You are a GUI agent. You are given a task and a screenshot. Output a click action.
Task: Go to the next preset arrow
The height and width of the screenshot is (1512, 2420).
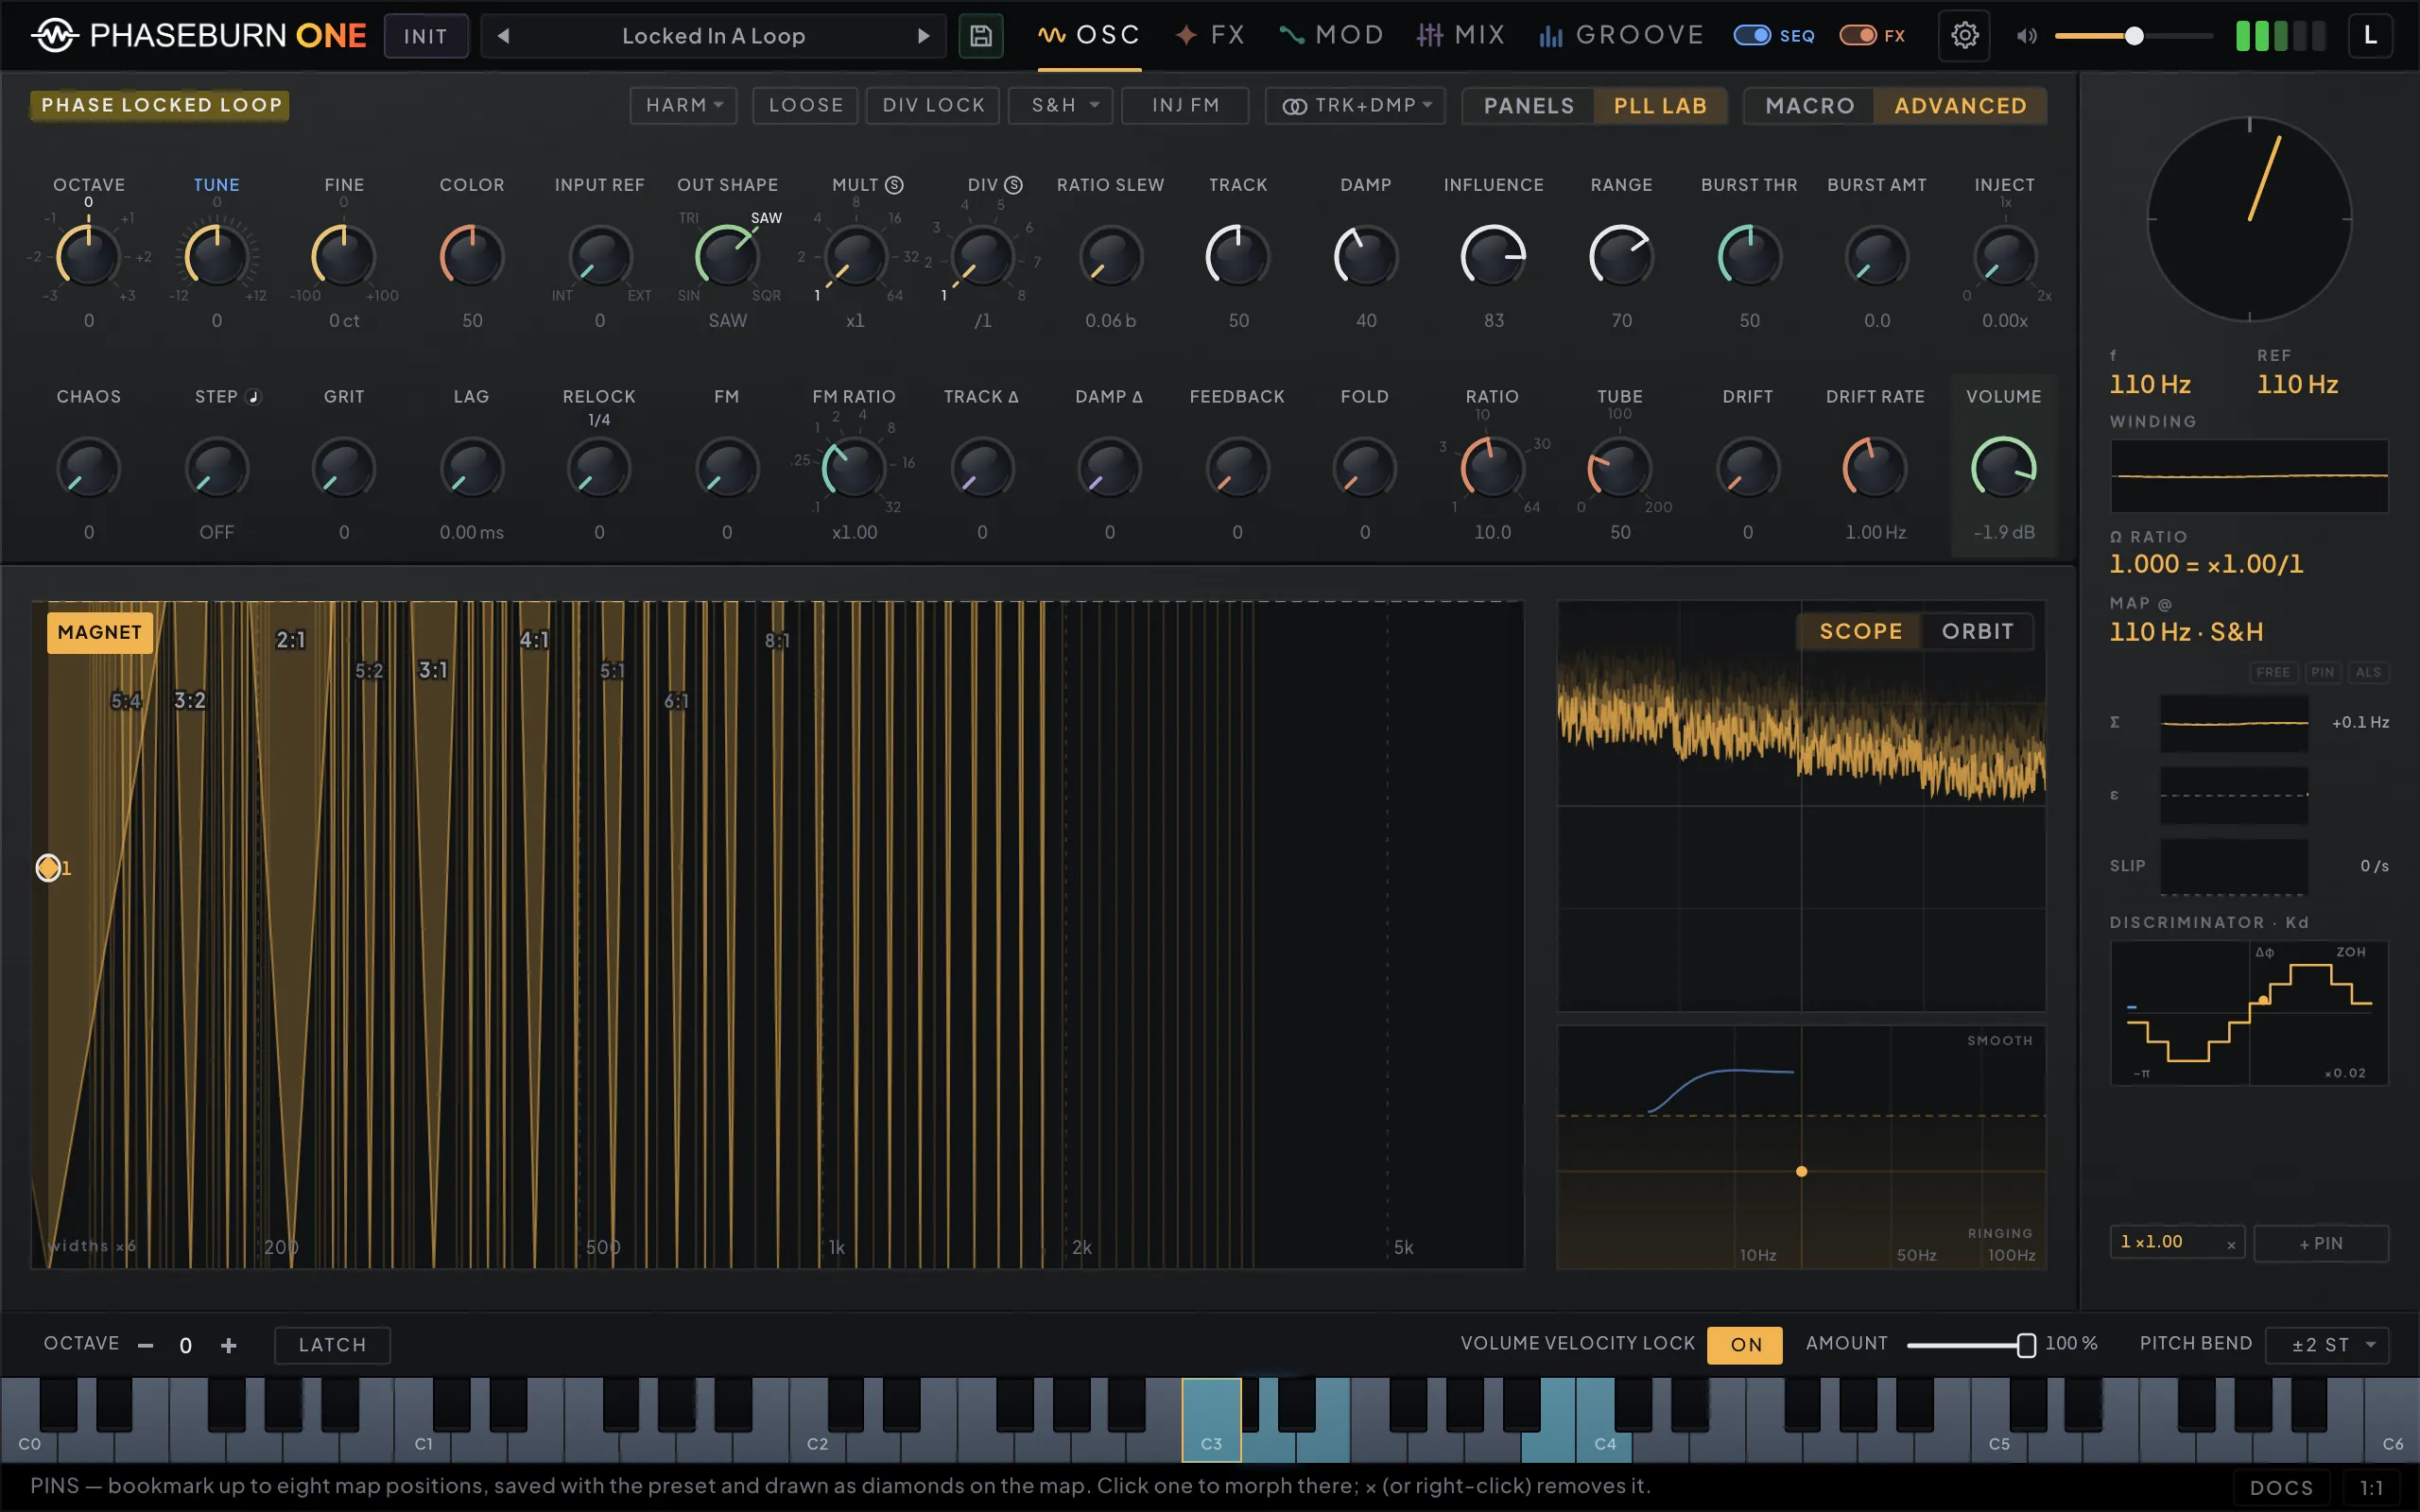click(923, 36)
